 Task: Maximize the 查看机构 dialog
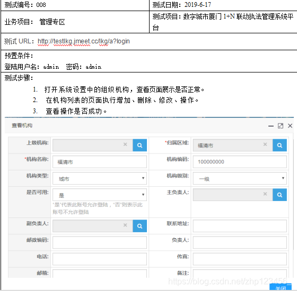[281, 126]
